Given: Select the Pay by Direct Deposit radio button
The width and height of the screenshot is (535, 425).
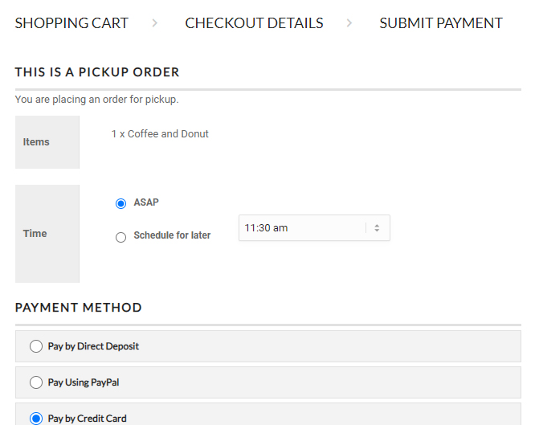Looking at the screenshot, I should tap(36, 346).
